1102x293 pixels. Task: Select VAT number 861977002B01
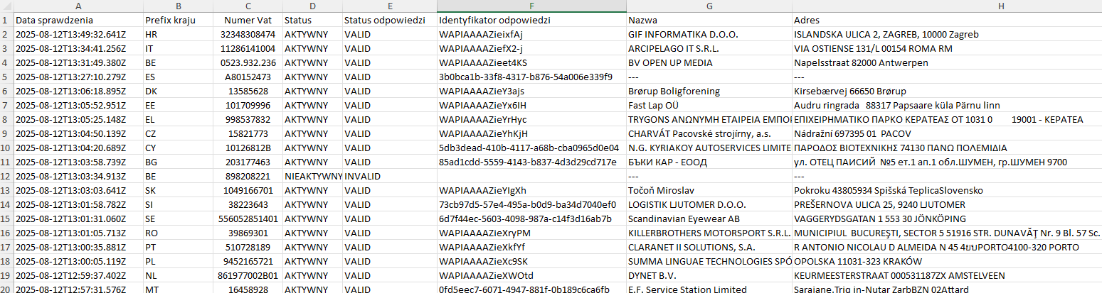pos(248,275)
